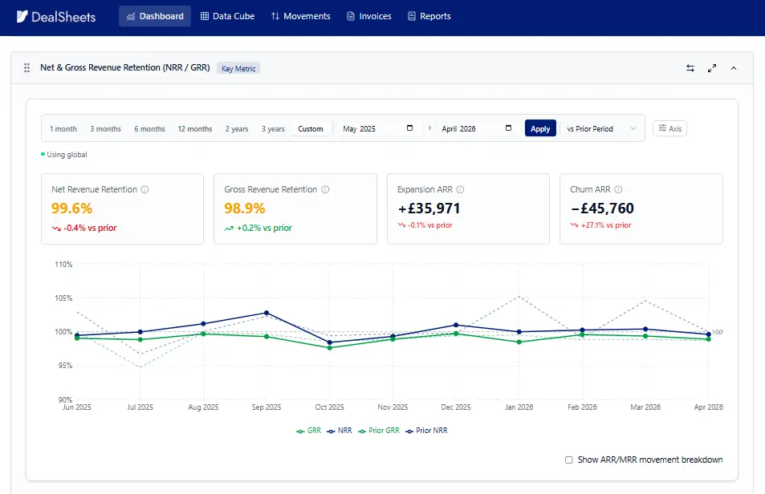The width and height of the screenshot is (765, 494).
Task: Click the swap arrows icon in panel header
Action: pyautogui.click(x=690, y=68)
